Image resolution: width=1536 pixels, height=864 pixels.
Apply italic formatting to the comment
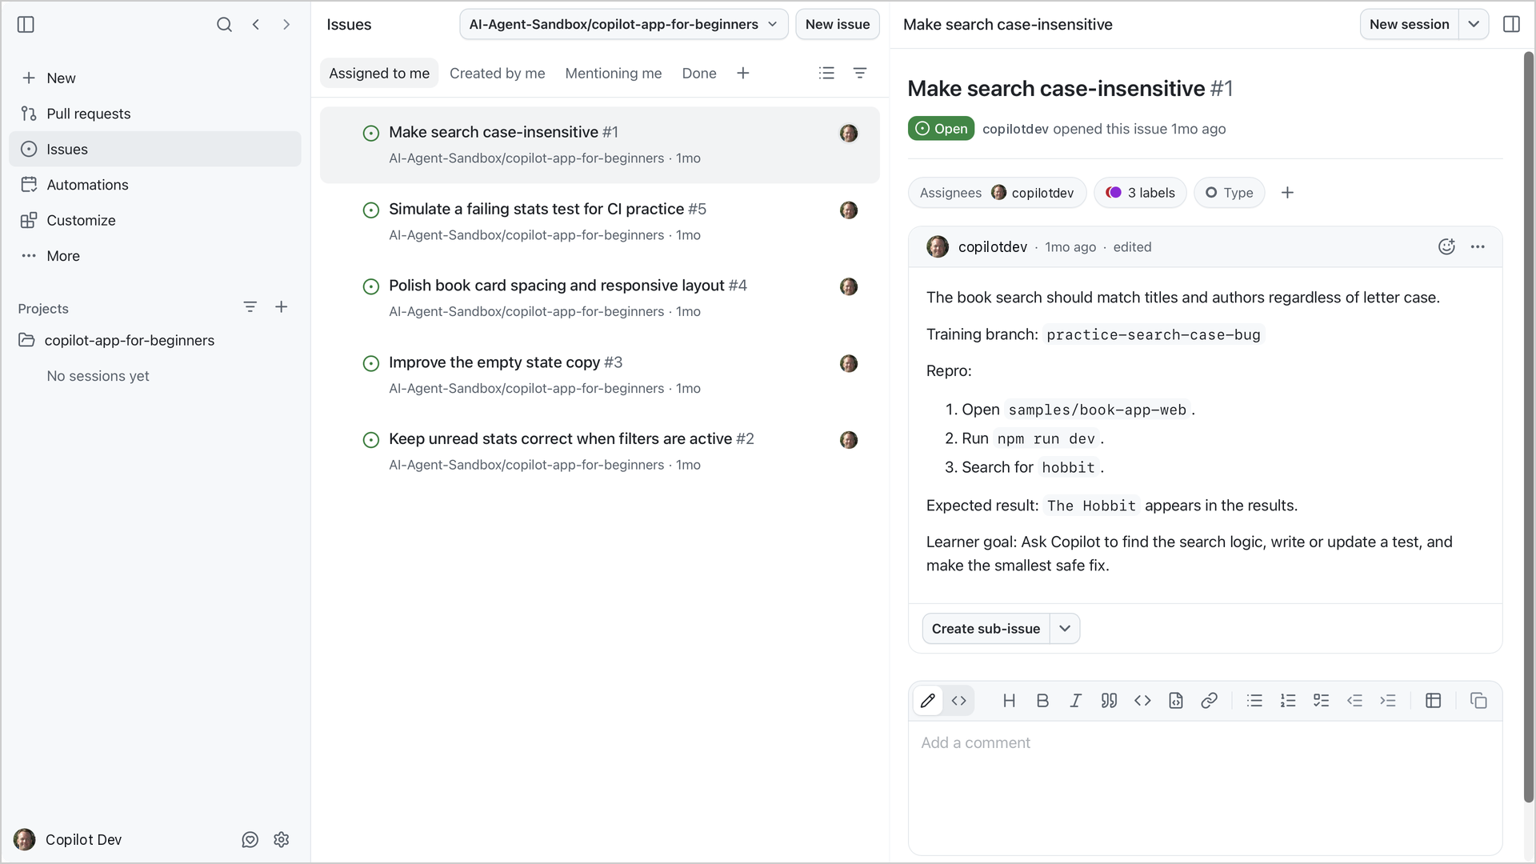coord(1076,701)
